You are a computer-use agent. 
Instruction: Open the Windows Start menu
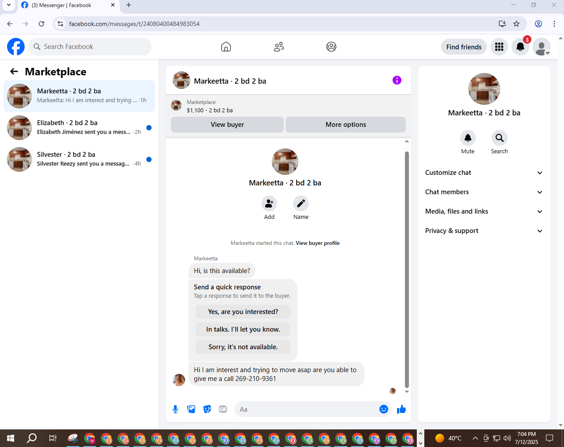(11, 438)
